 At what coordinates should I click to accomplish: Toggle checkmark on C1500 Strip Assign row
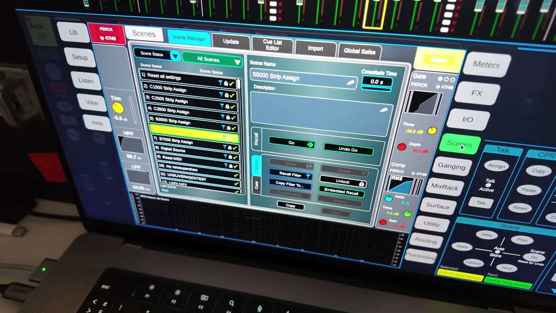[x=232, y=95]
